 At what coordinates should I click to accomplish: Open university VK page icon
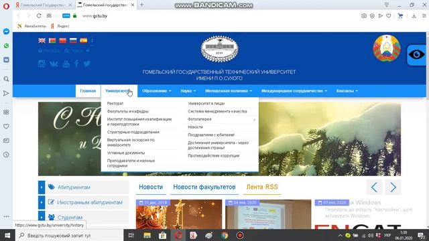54,64
